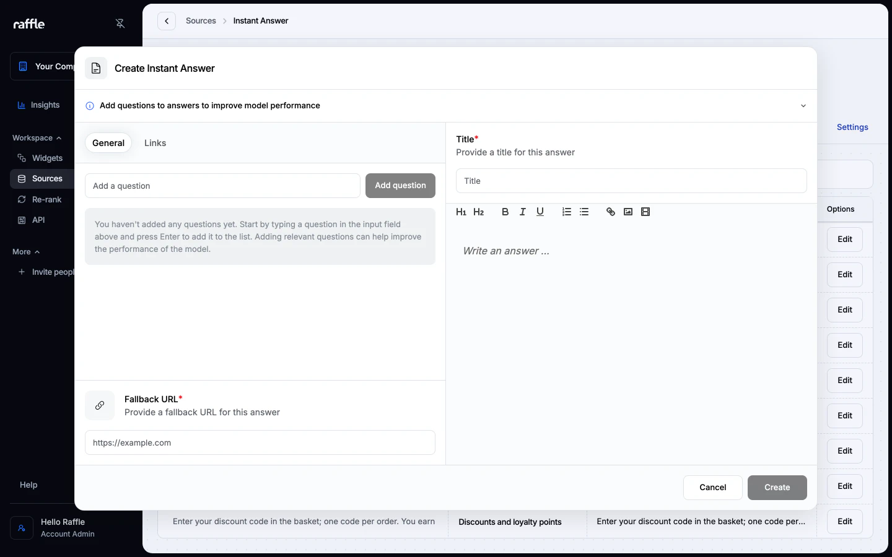Collapse the Workspace sidebar section
Image resolution: width=892 pixels, height=557 pixels.
pos(37,138)
